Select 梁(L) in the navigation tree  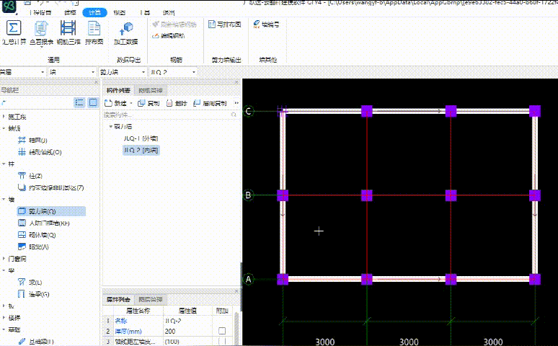pyautogui.click(x=30, y=283)
